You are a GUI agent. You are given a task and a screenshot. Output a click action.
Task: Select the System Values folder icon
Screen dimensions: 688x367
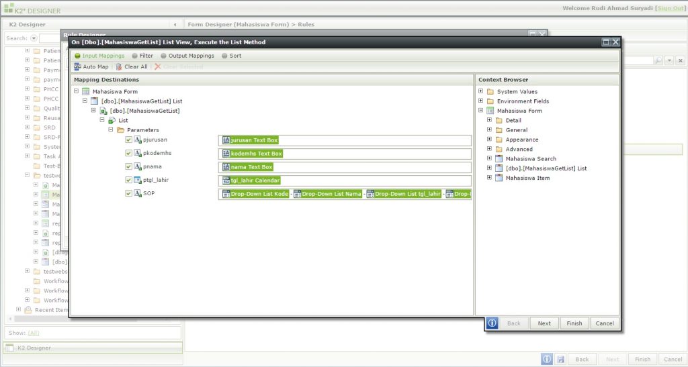490,92
